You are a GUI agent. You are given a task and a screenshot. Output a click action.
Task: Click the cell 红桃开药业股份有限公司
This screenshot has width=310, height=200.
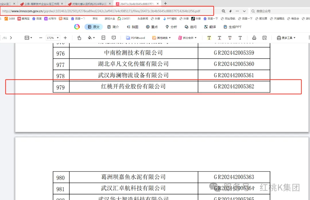click(x=133, y=86)
